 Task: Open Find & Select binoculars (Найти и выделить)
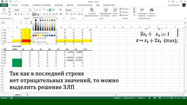[152, 12]
